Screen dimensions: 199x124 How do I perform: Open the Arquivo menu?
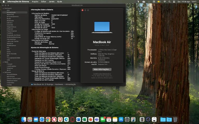[35, 2]
